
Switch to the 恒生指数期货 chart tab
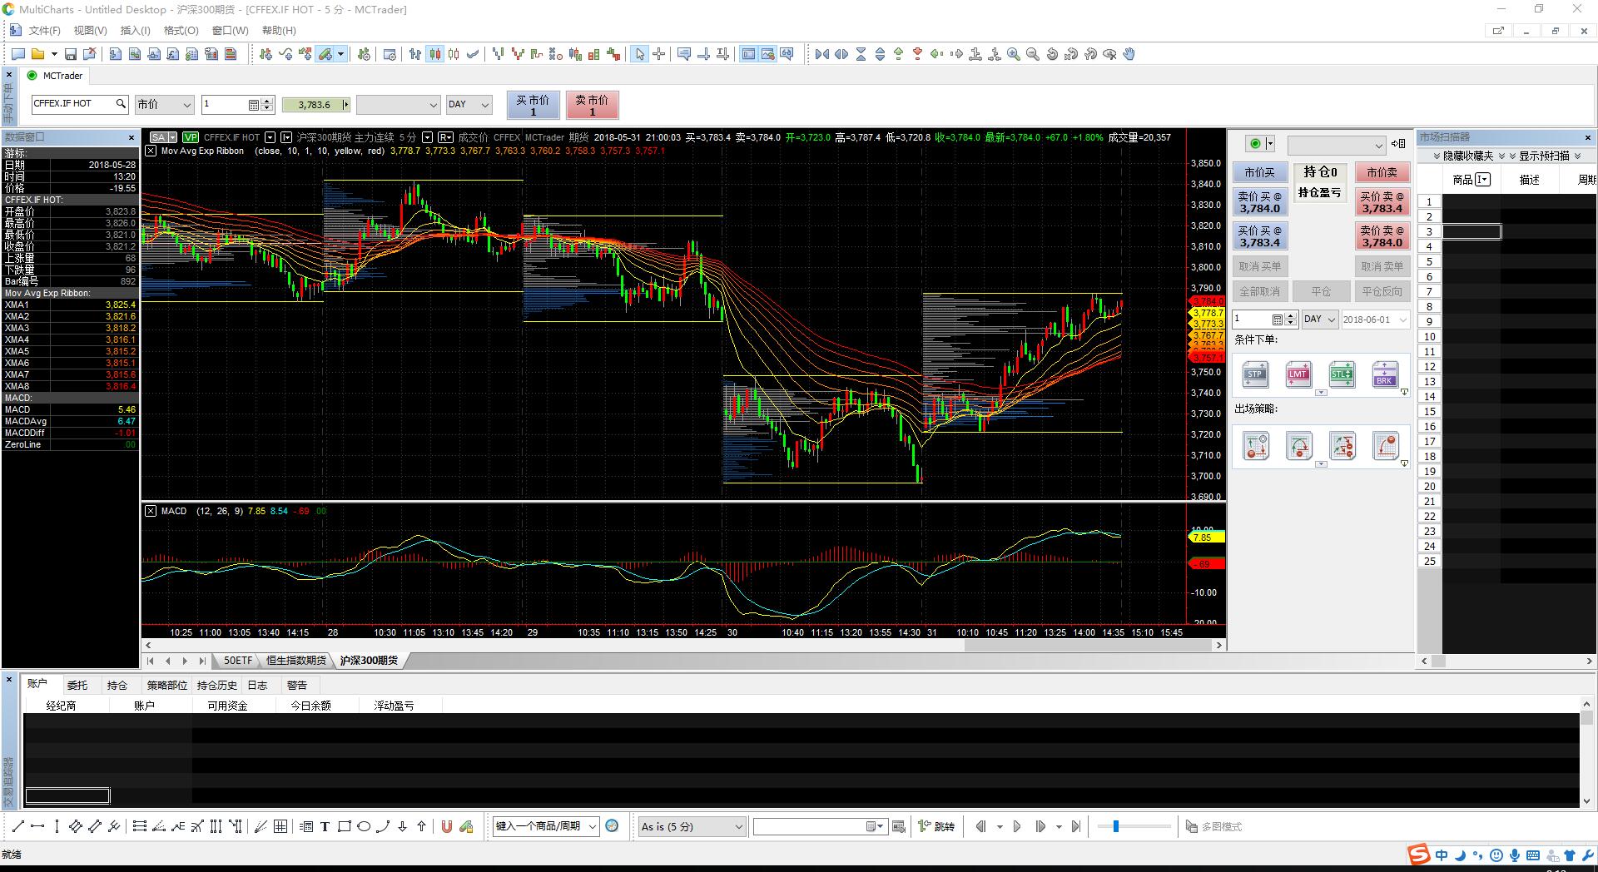[x=296, y=661]
